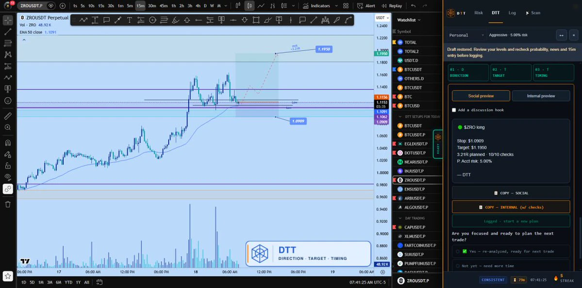Open the emoji icons tool
Viewport: 582px width, 288px height.
click(x=8, y=100)
